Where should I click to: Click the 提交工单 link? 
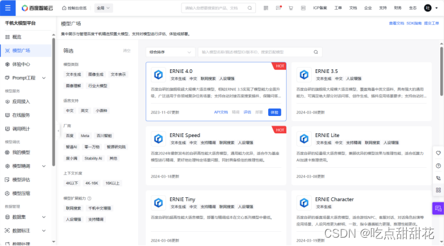tap(431, 23)
